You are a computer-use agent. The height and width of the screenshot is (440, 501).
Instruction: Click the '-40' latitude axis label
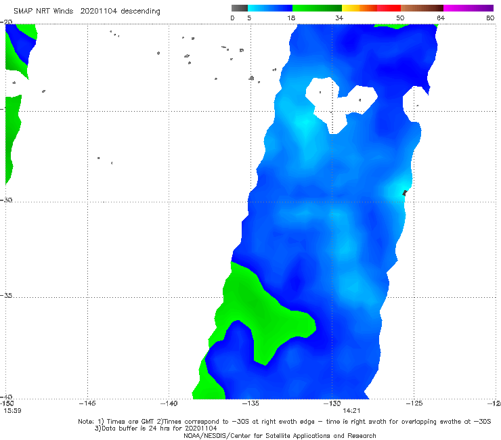click(6, 397)
